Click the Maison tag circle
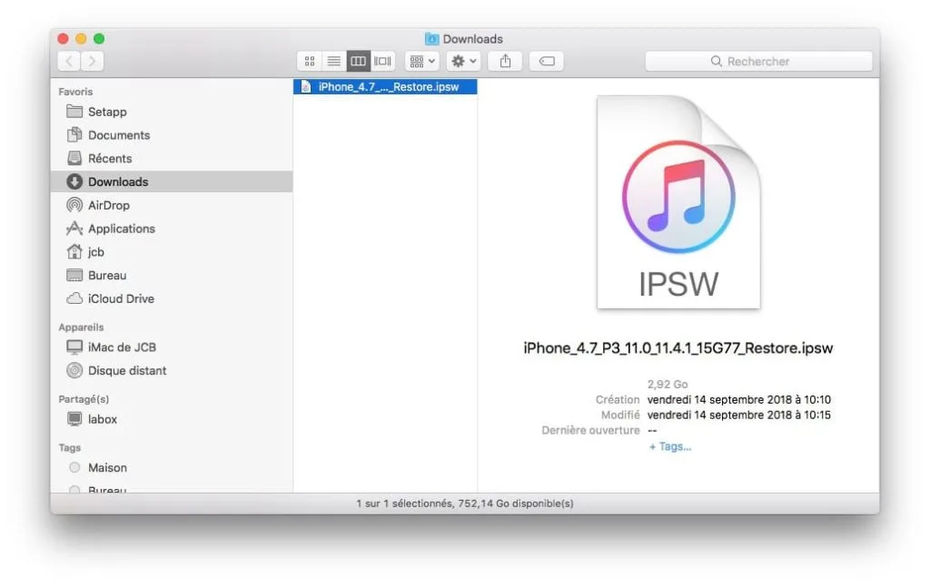 coord(74,467)
